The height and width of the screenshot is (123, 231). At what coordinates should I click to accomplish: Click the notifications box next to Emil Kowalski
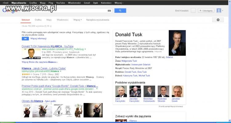point(193,10)
